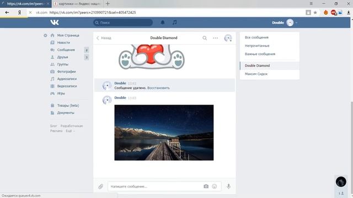Click the Блог footer link
The image size is (353, 198).
[x=54, y=126]
